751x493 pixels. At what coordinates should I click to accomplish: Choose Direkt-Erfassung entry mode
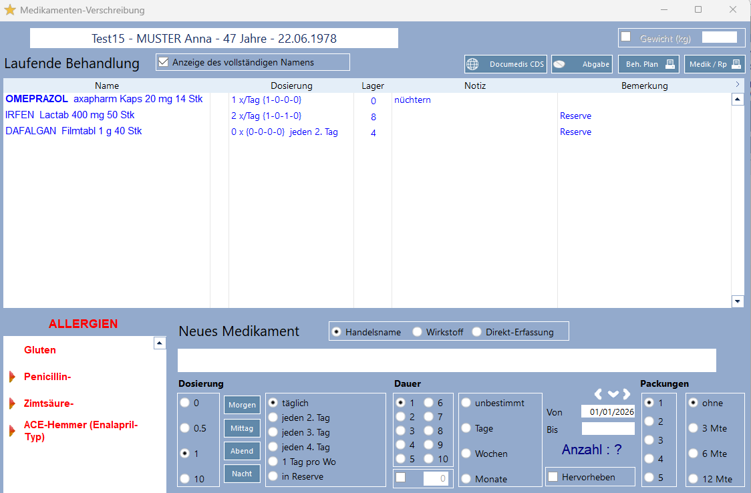point(476,332)
